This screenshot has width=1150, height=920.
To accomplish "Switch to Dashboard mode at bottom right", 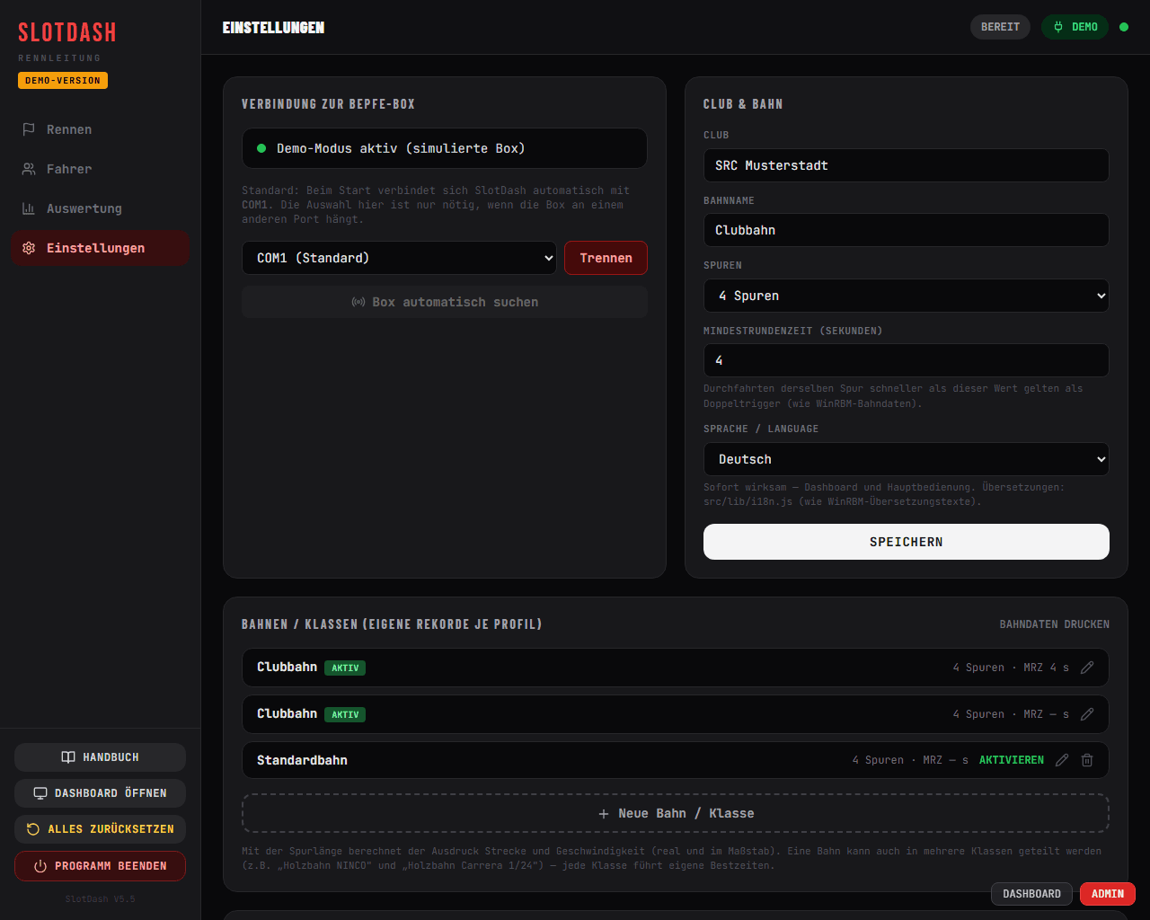I will point(1031,894).
